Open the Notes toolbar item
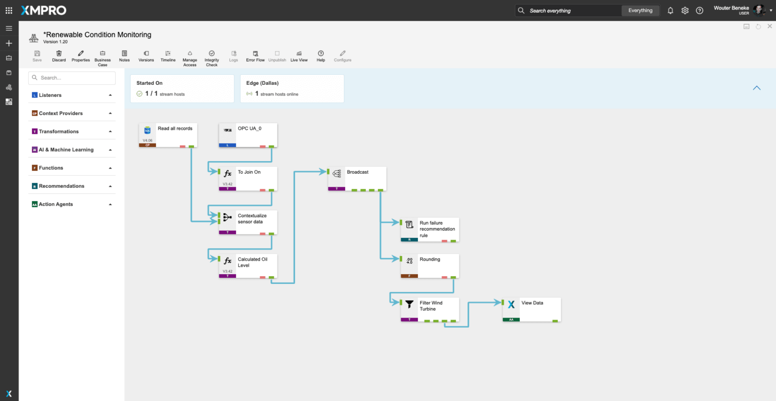Viewport: 776px width, 401px height. click(124, 54)
